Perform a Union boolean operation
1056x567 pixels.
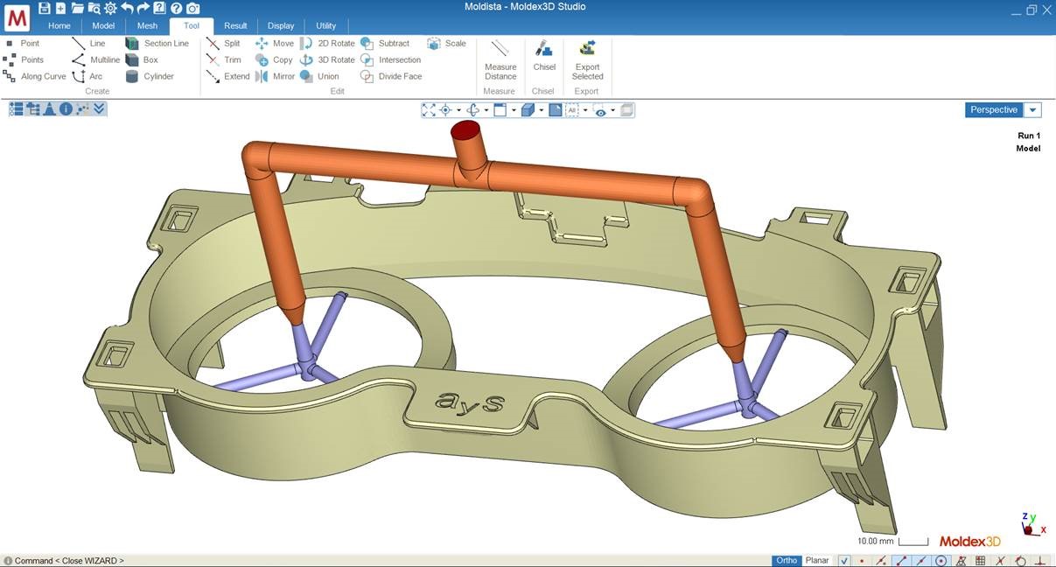pyautogui.click(x=320, y=76)
